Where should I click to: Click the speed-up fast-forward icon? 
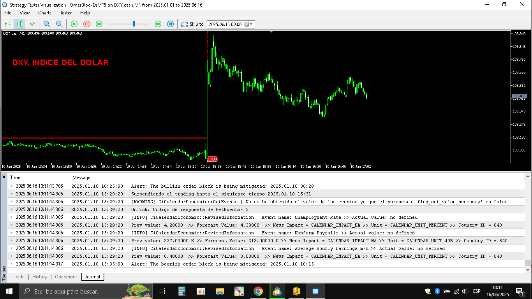click(x=158, y=24)
